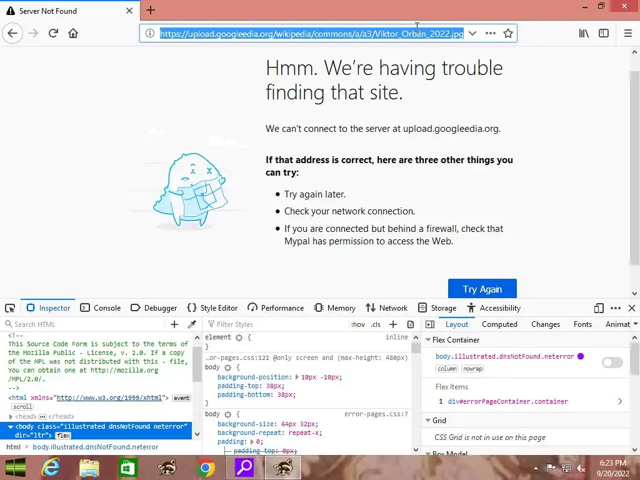The image size is (640, 480).
Task: Collapse the three-pane inspector sidebar icon
Action: (430, 324)
